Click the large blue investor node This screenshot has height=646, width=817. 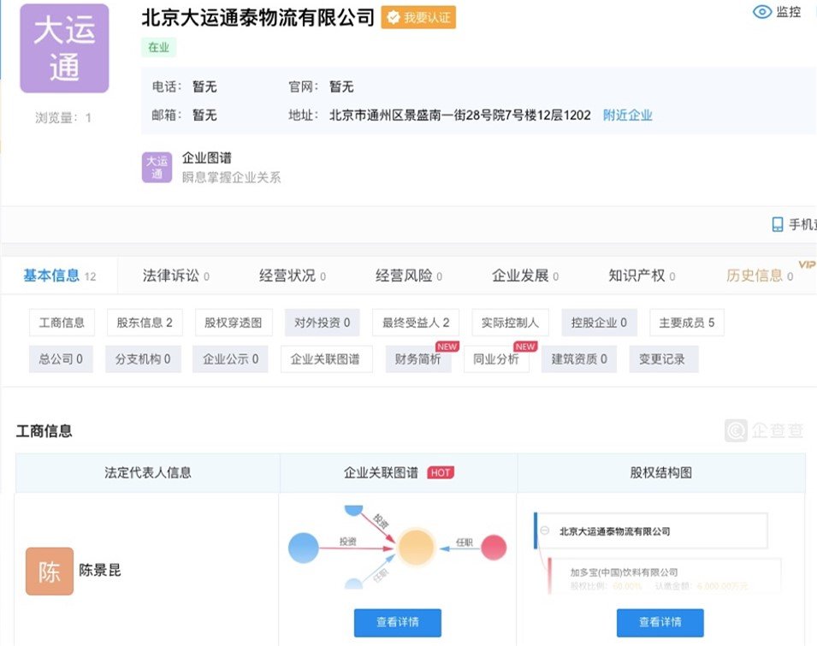click(x=303, y=548)
